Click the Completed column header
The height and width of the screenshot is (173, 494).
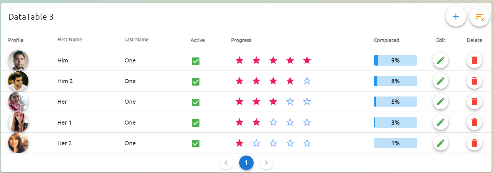(386, 40)
